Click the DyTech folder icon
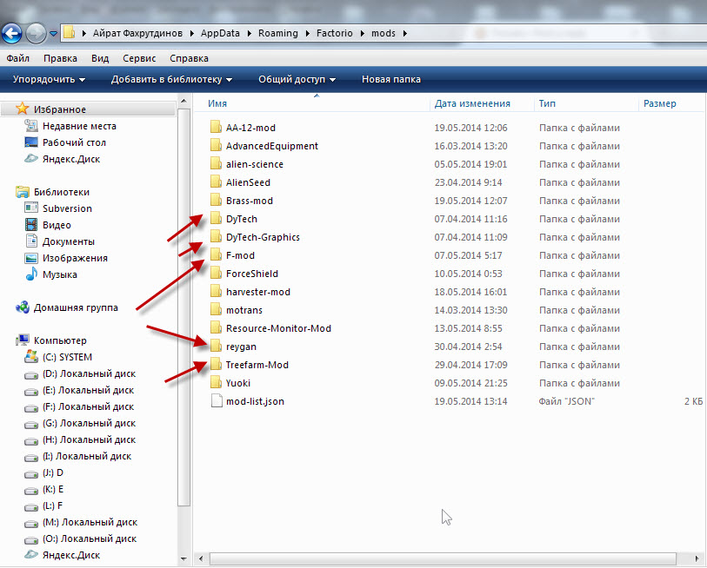This screenshot has width=707, height=568. [216, 219]
